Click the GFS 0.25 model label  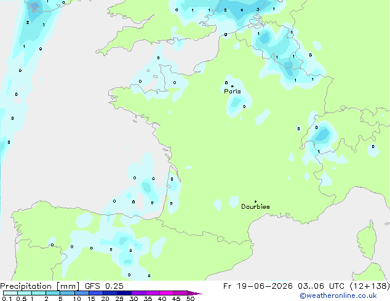pos(104,286)
